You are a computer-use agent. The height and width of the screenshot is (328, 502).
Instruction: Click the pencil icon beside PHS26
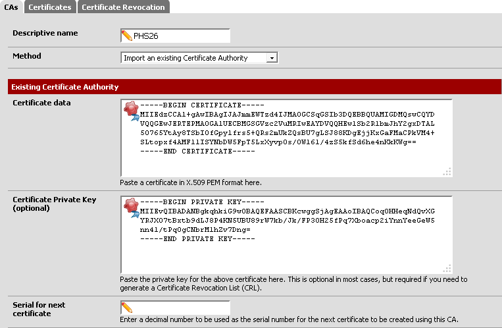tap(128, 35)
